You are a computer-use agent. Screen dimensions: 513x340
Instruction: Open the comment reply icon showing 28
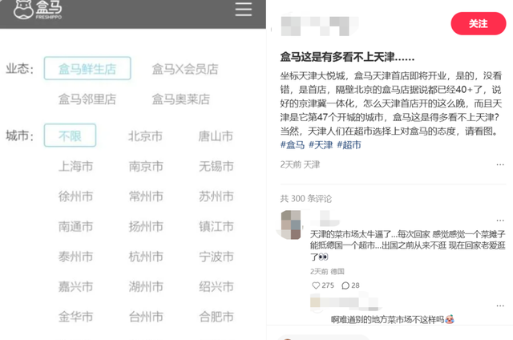[345, 285]
